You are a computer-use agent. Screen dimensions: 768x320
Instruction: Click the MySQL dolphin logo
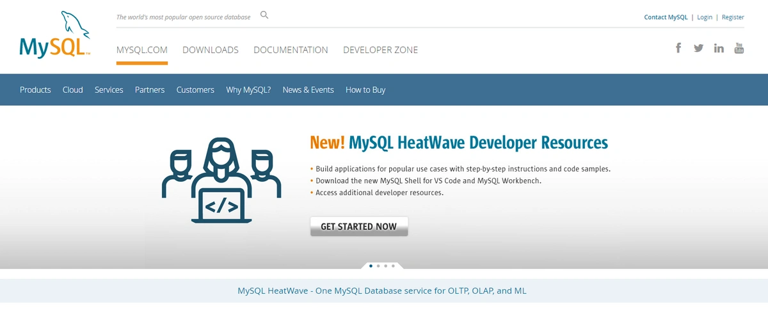tap(55, 35)
